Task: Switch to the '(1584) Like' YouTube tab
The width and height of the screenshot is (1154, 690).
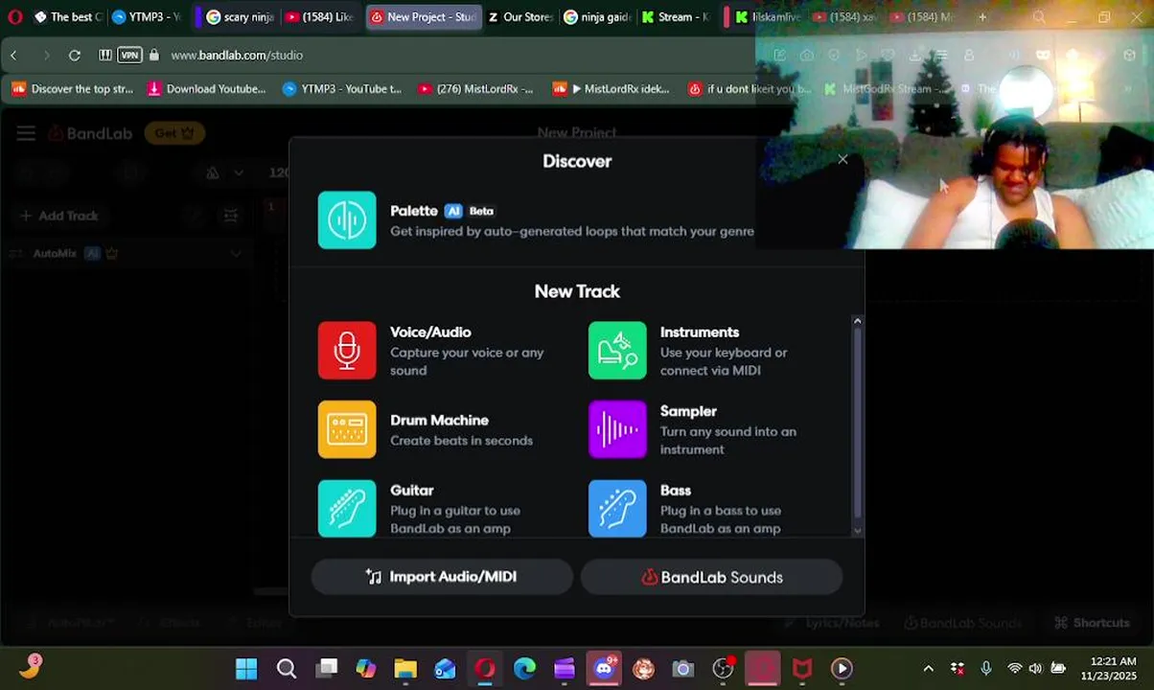Action: click(x=319, y=17)
